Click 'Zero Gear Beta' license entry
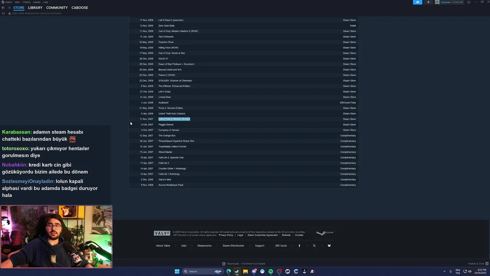 [167, 26]
